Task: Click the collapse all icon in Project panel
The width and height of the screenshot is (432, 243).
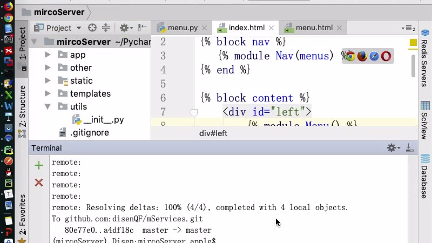Action: pos(106,28)
